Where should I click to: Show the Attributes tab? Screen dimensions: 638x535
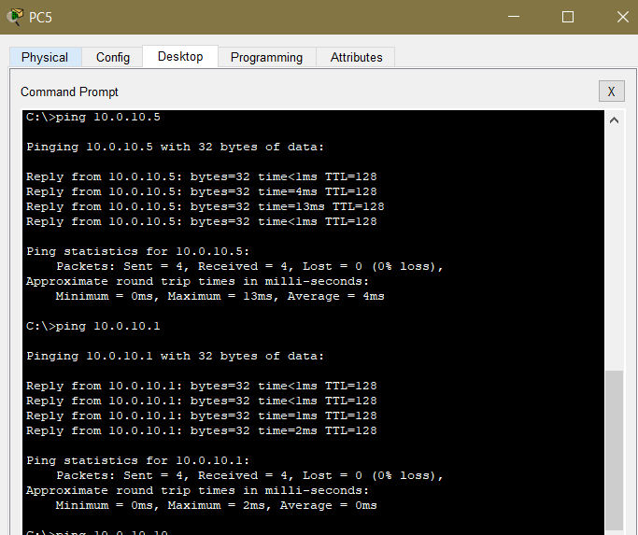356,57
